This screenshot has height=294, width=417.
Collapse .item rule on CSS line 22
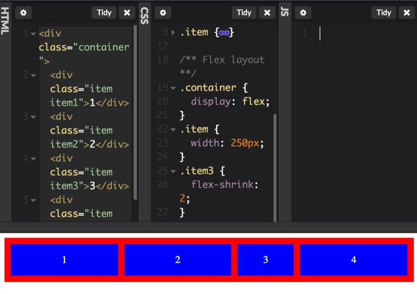point(173,130)
